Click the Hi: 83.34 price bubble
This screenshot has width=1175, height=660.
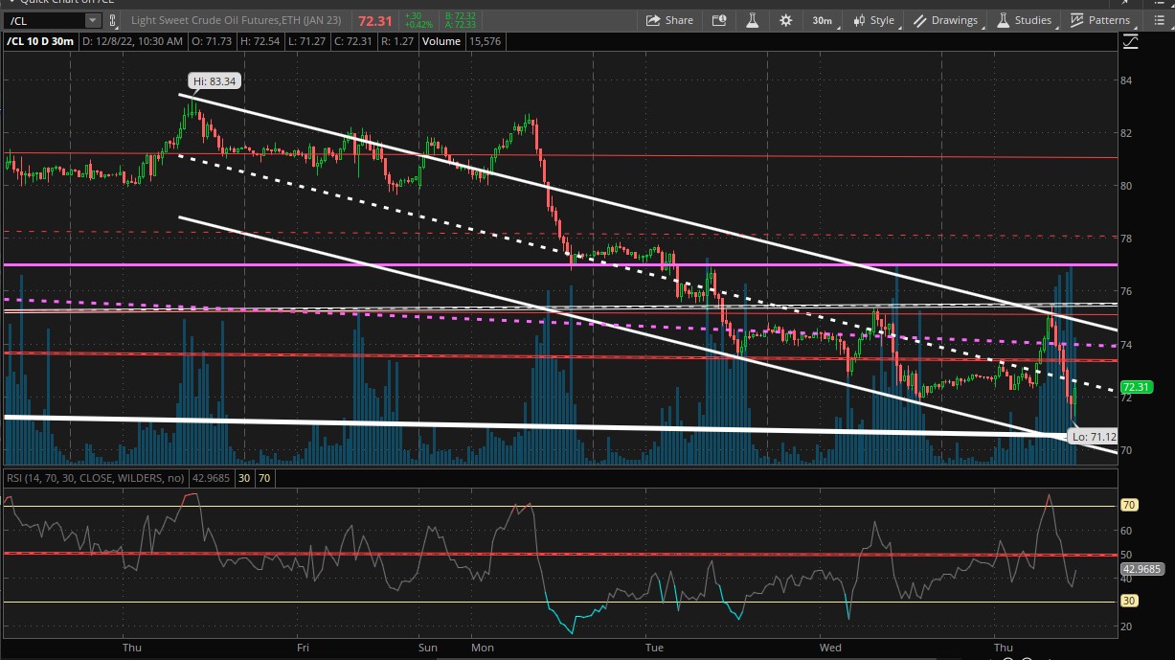[214, 82]
